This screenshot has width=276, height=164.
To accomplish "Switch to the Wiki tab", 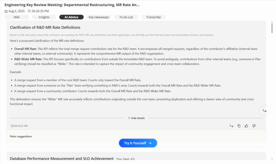I will pyautogui.click(x=16, y=17).
